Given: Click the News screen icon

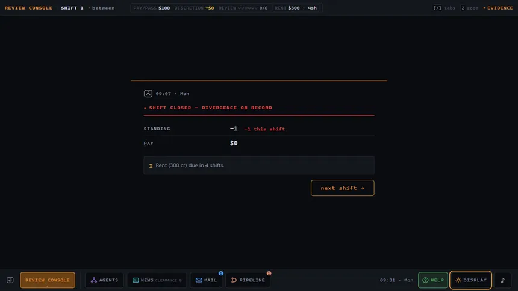Looking at the screenshot, I should [x=136, y=280].
